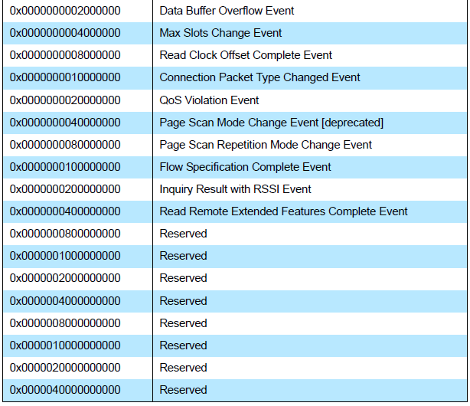Click the value 0x0000004000000000
Viewport: 470px width, 406px height.
pos(65,301)
